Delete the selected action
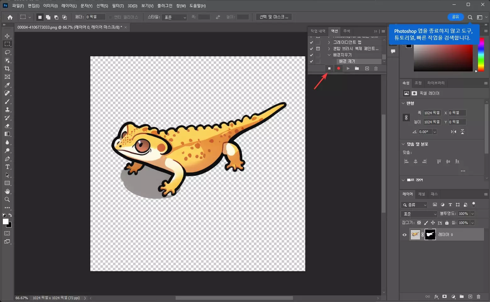This screenshot has width=490, height=302. pos(376,68)
